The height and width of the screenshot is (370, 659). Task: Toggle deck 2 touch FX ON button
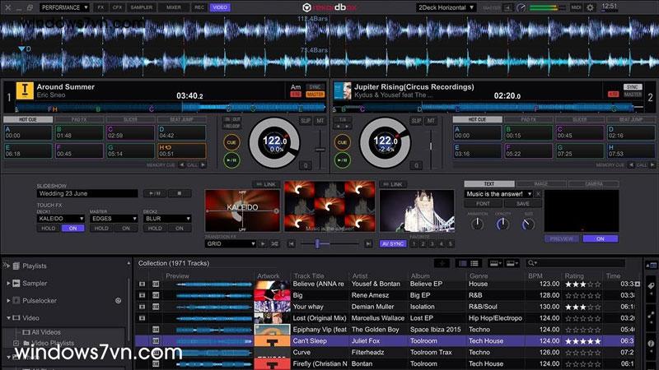click(180, 229)
